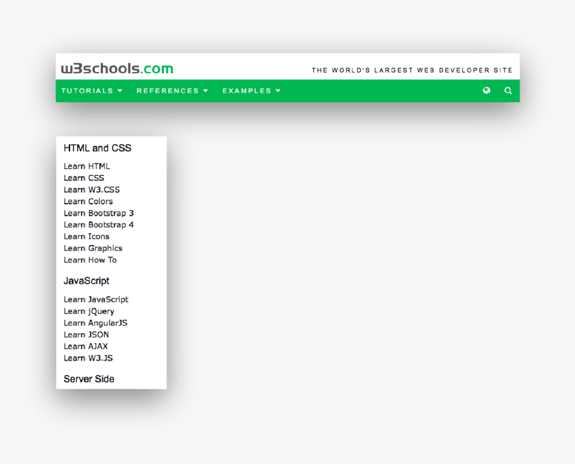Click the JavaScript section heading

[x=86, y=281]
